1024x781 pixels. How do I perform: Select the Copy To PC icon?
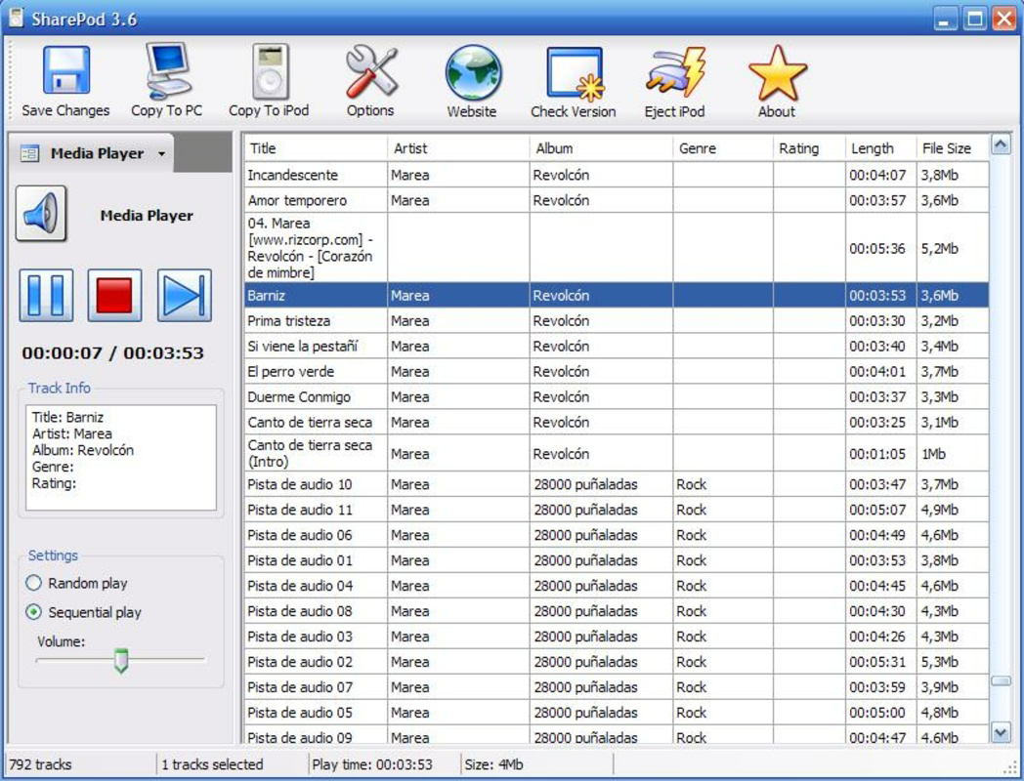click(x=166, y=73)
